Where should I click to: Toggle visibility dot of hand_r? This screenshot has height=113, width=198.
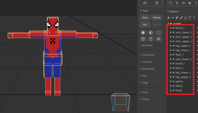174,63
